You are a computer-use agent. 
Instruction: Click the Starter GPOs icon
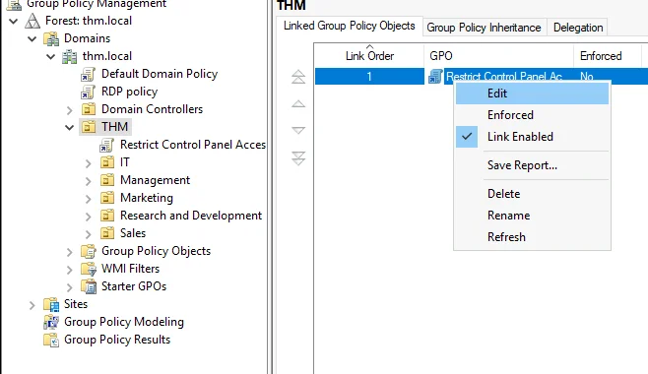pos(89,287)
